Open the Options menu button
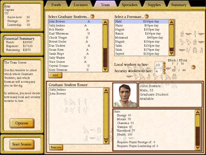 (22, 123)
